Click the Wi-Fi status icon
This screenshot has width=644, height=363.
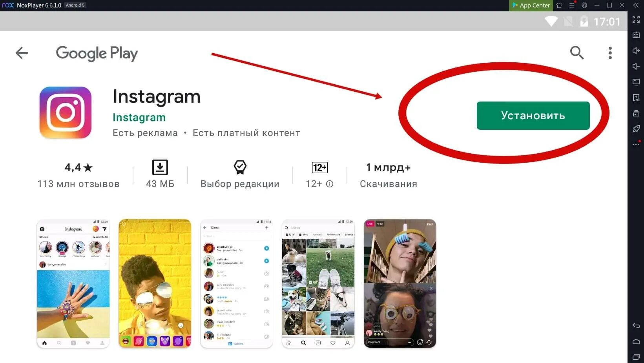click(551, 21)
